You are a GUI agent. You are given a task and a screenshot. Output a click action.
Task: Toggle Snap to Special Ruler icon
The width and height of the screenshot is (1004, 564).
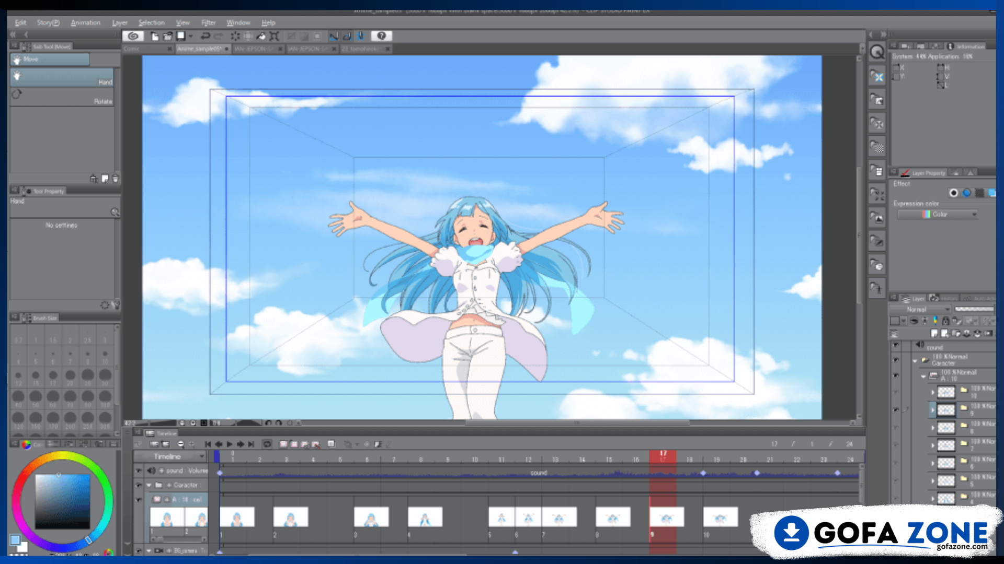click(x=347, y=36)
